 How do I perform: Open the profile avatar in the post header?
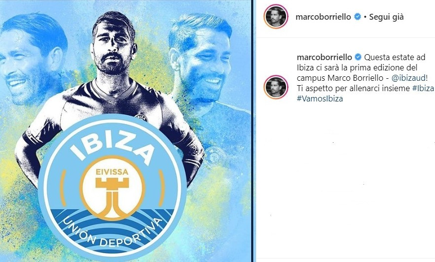(276, 17)
